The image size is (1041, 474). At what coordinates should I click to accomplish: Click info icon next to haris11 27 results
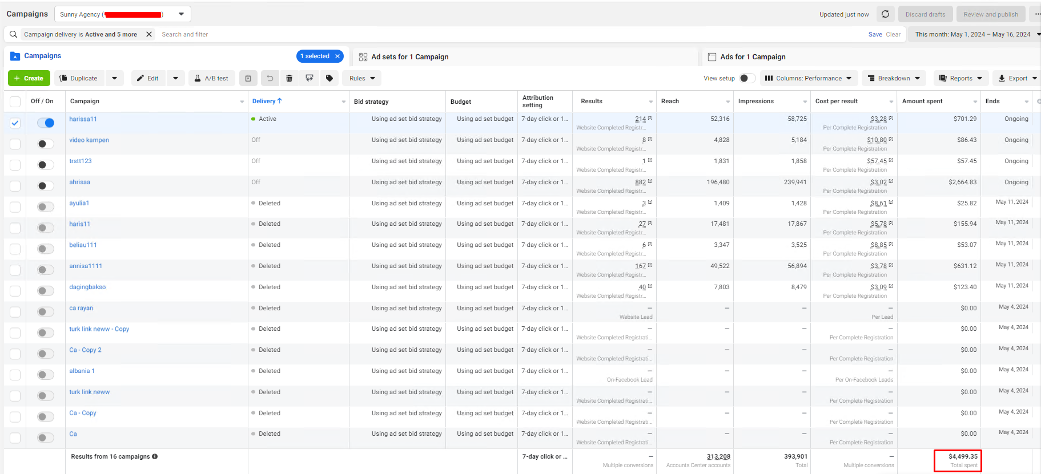tap(650, 223)
